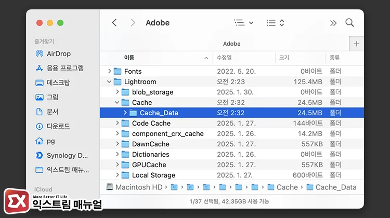Select the component_crx_cache folder

231,133
